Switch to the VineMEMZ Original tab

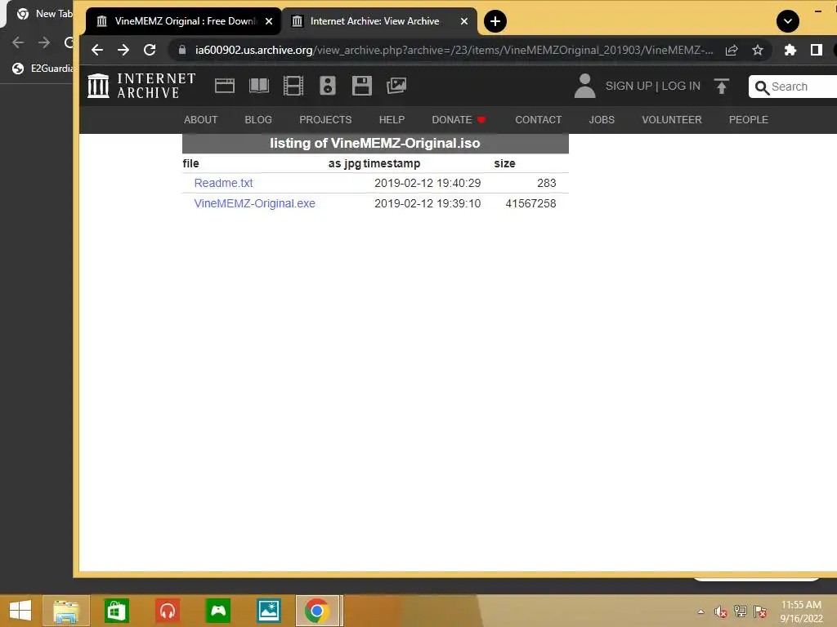click(184, 21)
